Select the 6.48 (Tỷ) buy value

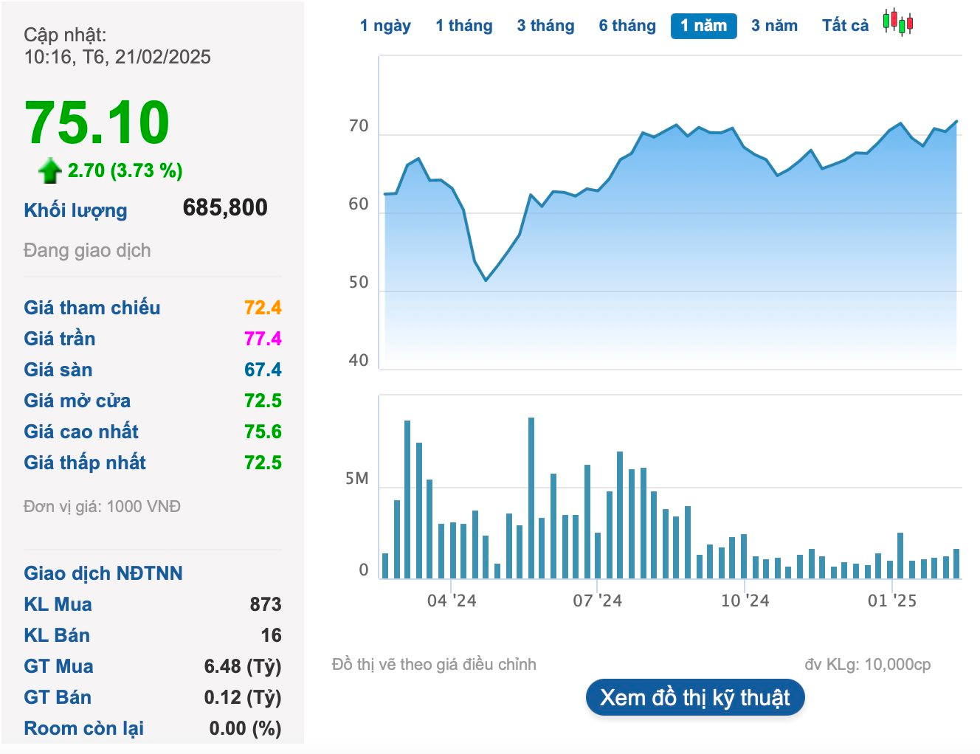243,666
